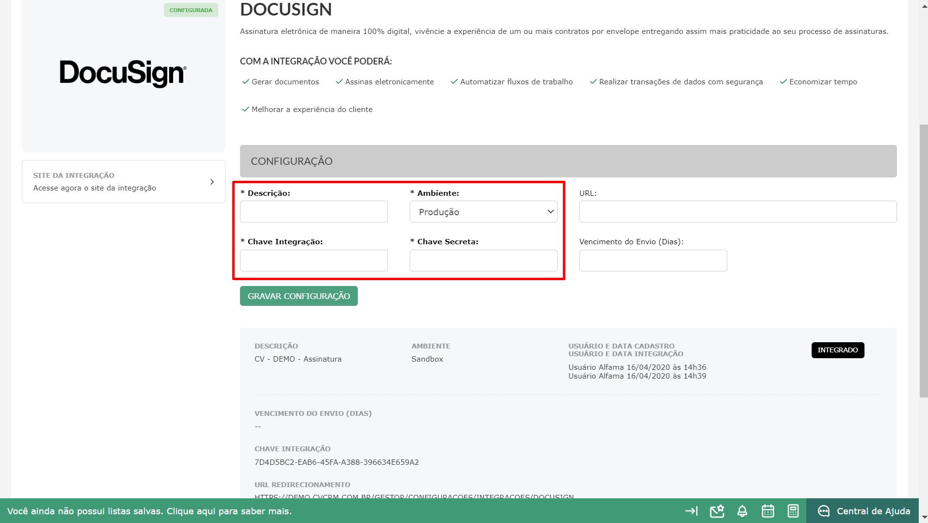Open notifications bell icon

742,511
